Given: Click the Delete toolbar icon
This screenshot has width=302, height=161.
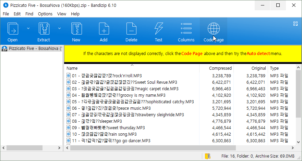Looking at the screenshot, I should point(131,29).
